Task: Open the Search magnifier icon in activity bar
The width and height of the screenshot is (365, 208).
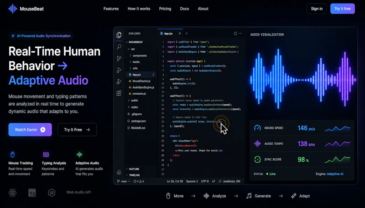Action: coord(119,47)
